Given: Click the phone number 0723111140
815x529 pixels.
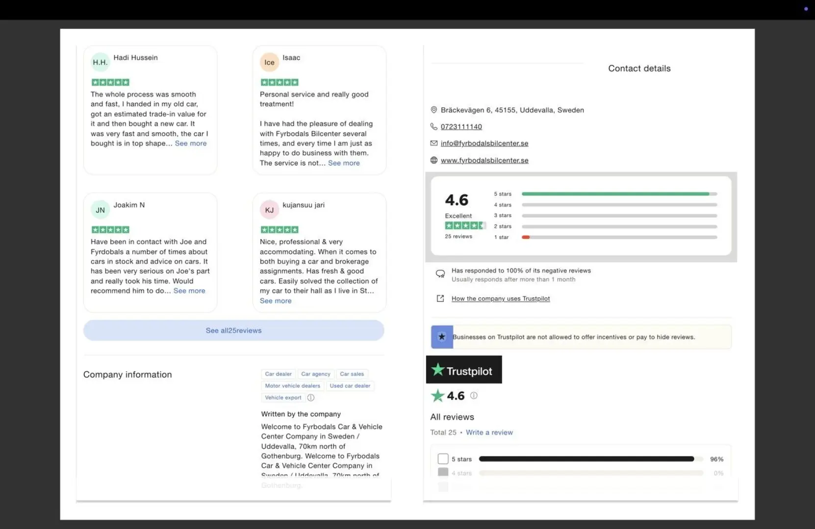Looking at the screenshot, I should tap(461, 127).
